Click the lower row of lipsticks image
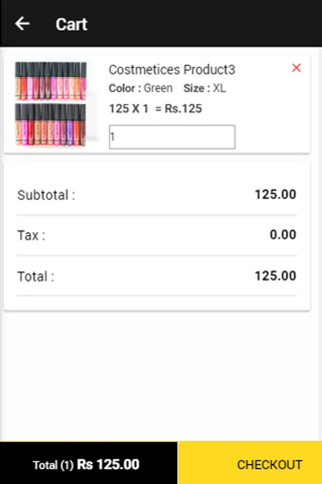322x484 pixels. tap(51, 125)
